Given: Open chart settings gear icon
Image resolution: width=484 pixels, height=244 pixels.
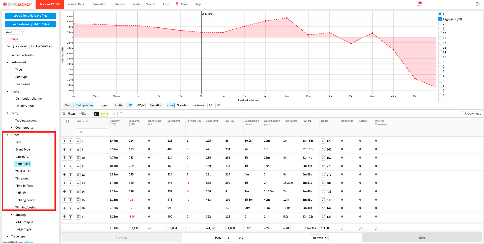Looking at the screenshot, I should pos(211,105).
